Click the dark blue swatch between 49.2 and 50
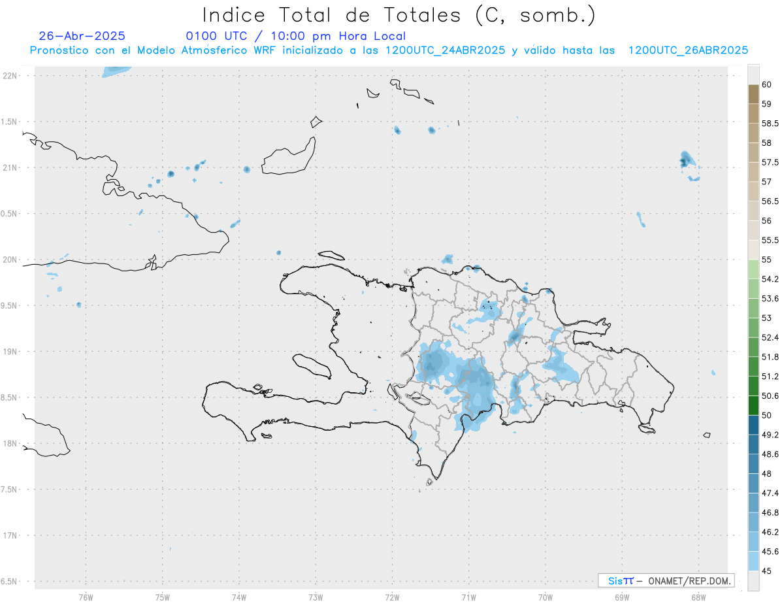This screenshot has width=784, height=606. click(x=753, y=425)
